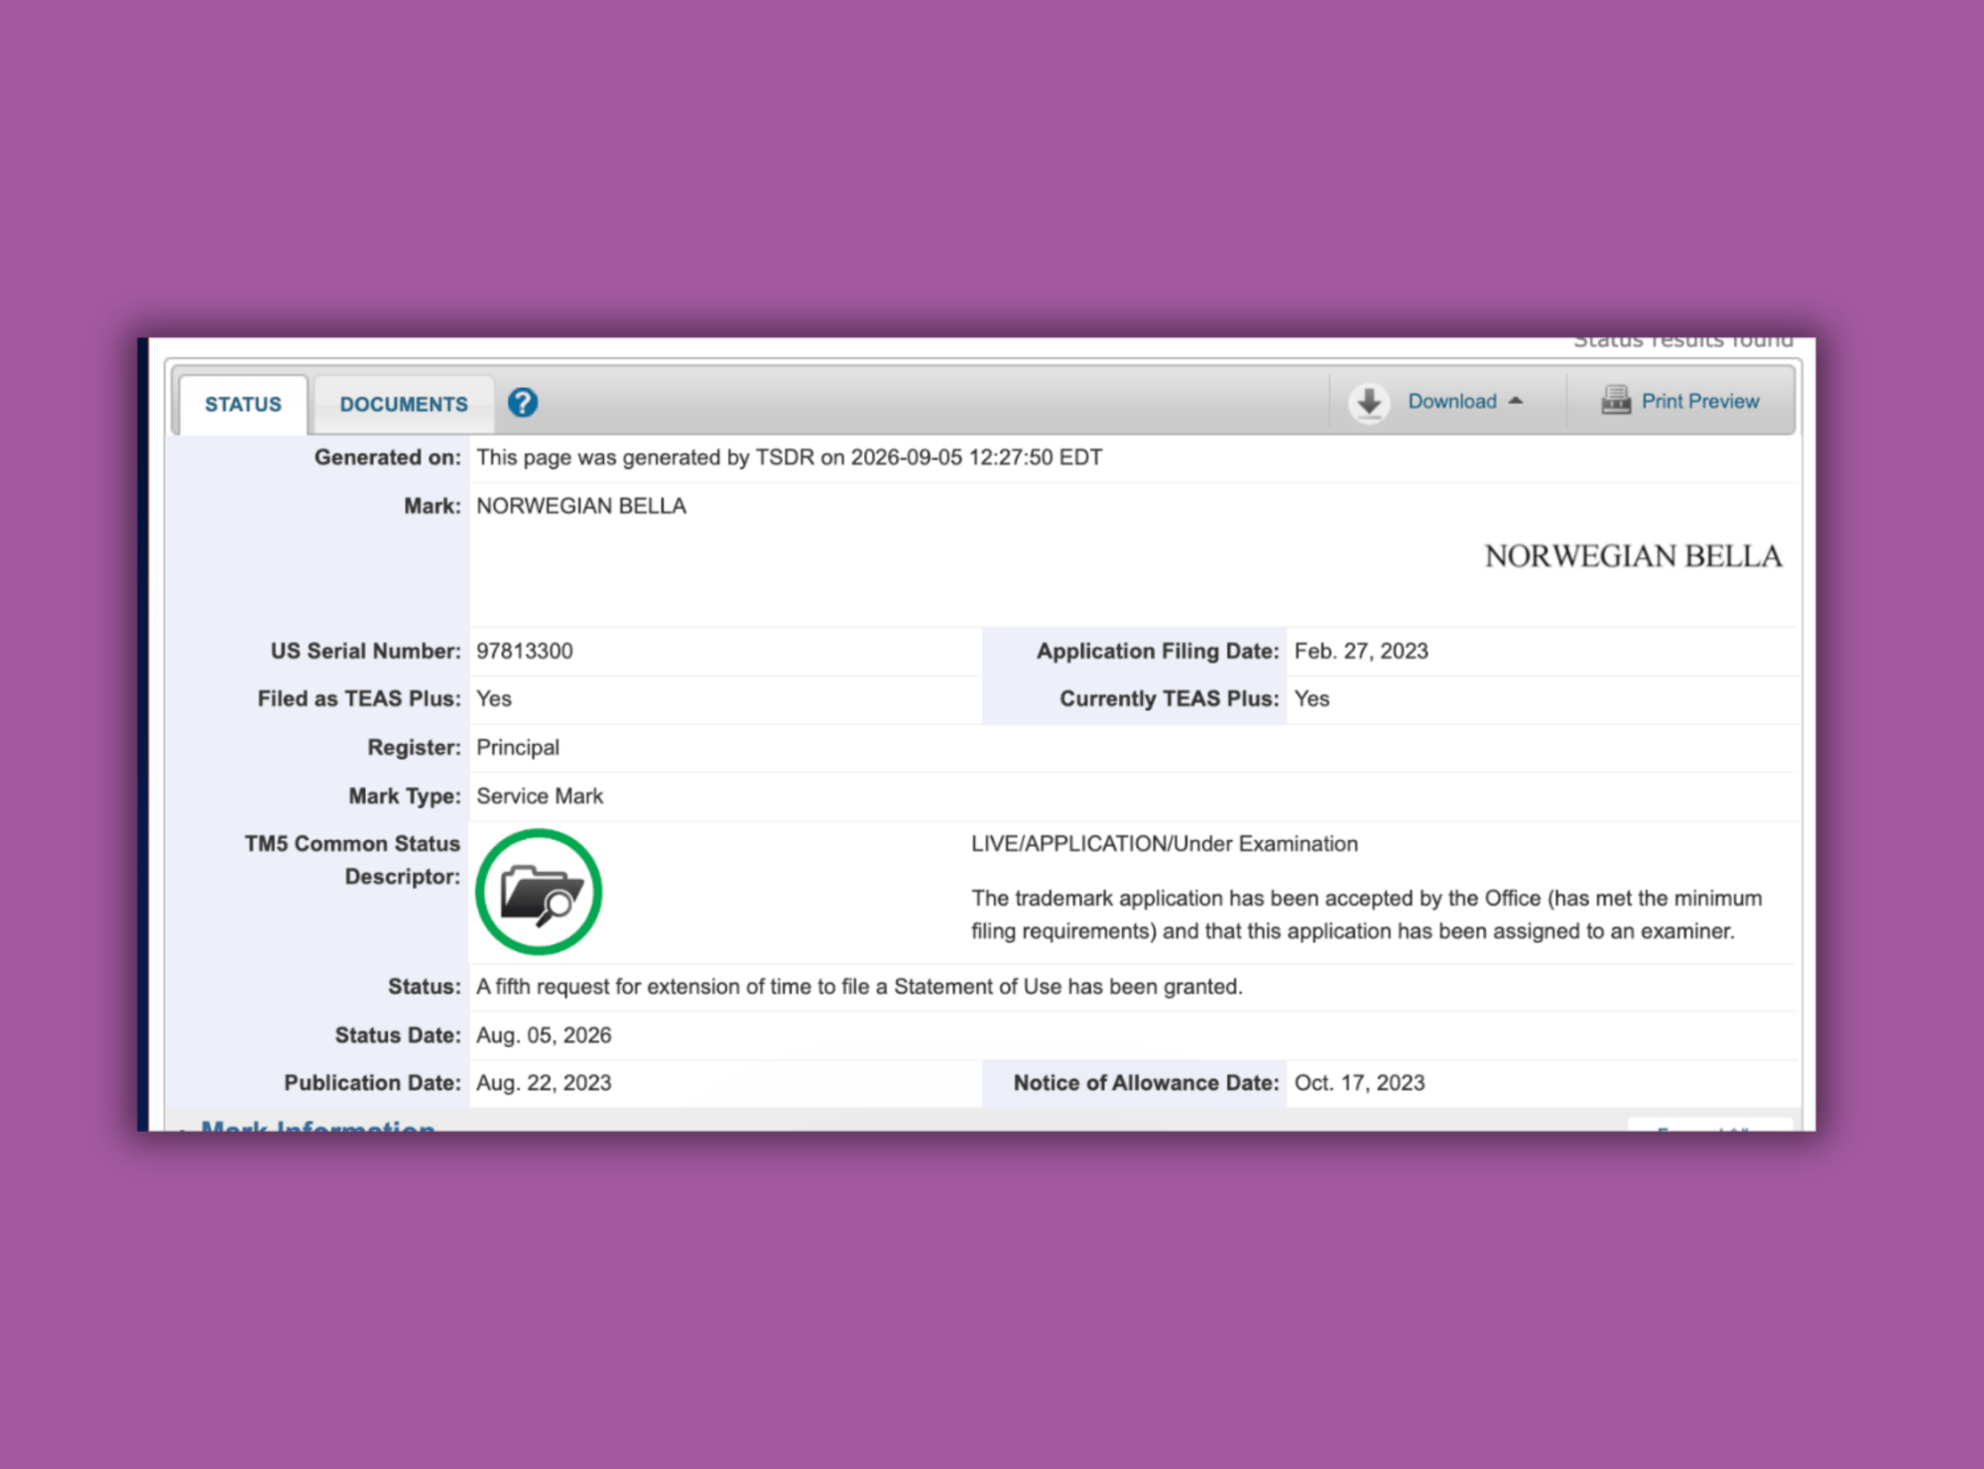Click the US Serial Number label

366,652
